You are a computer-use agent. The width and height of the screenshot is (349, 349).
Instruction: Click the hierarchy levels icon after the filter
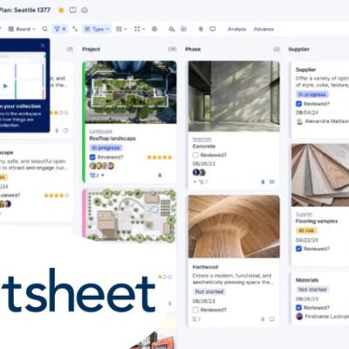[75, 29]
